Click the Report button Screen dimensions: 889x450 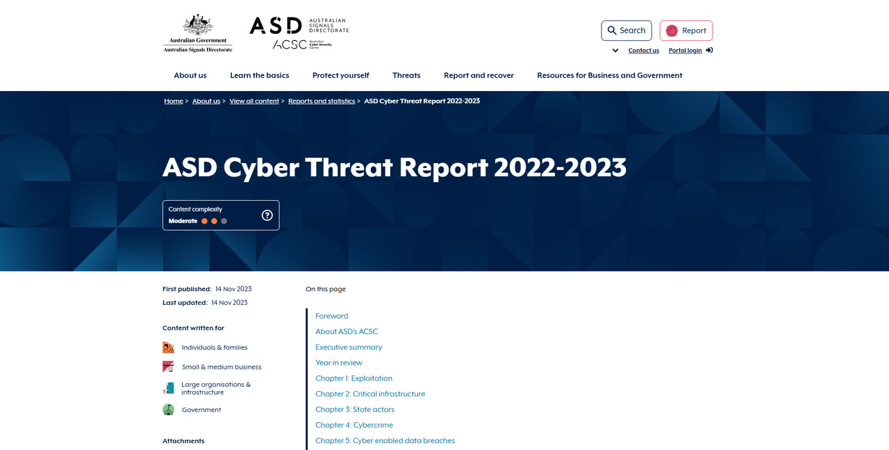(686, 31)
